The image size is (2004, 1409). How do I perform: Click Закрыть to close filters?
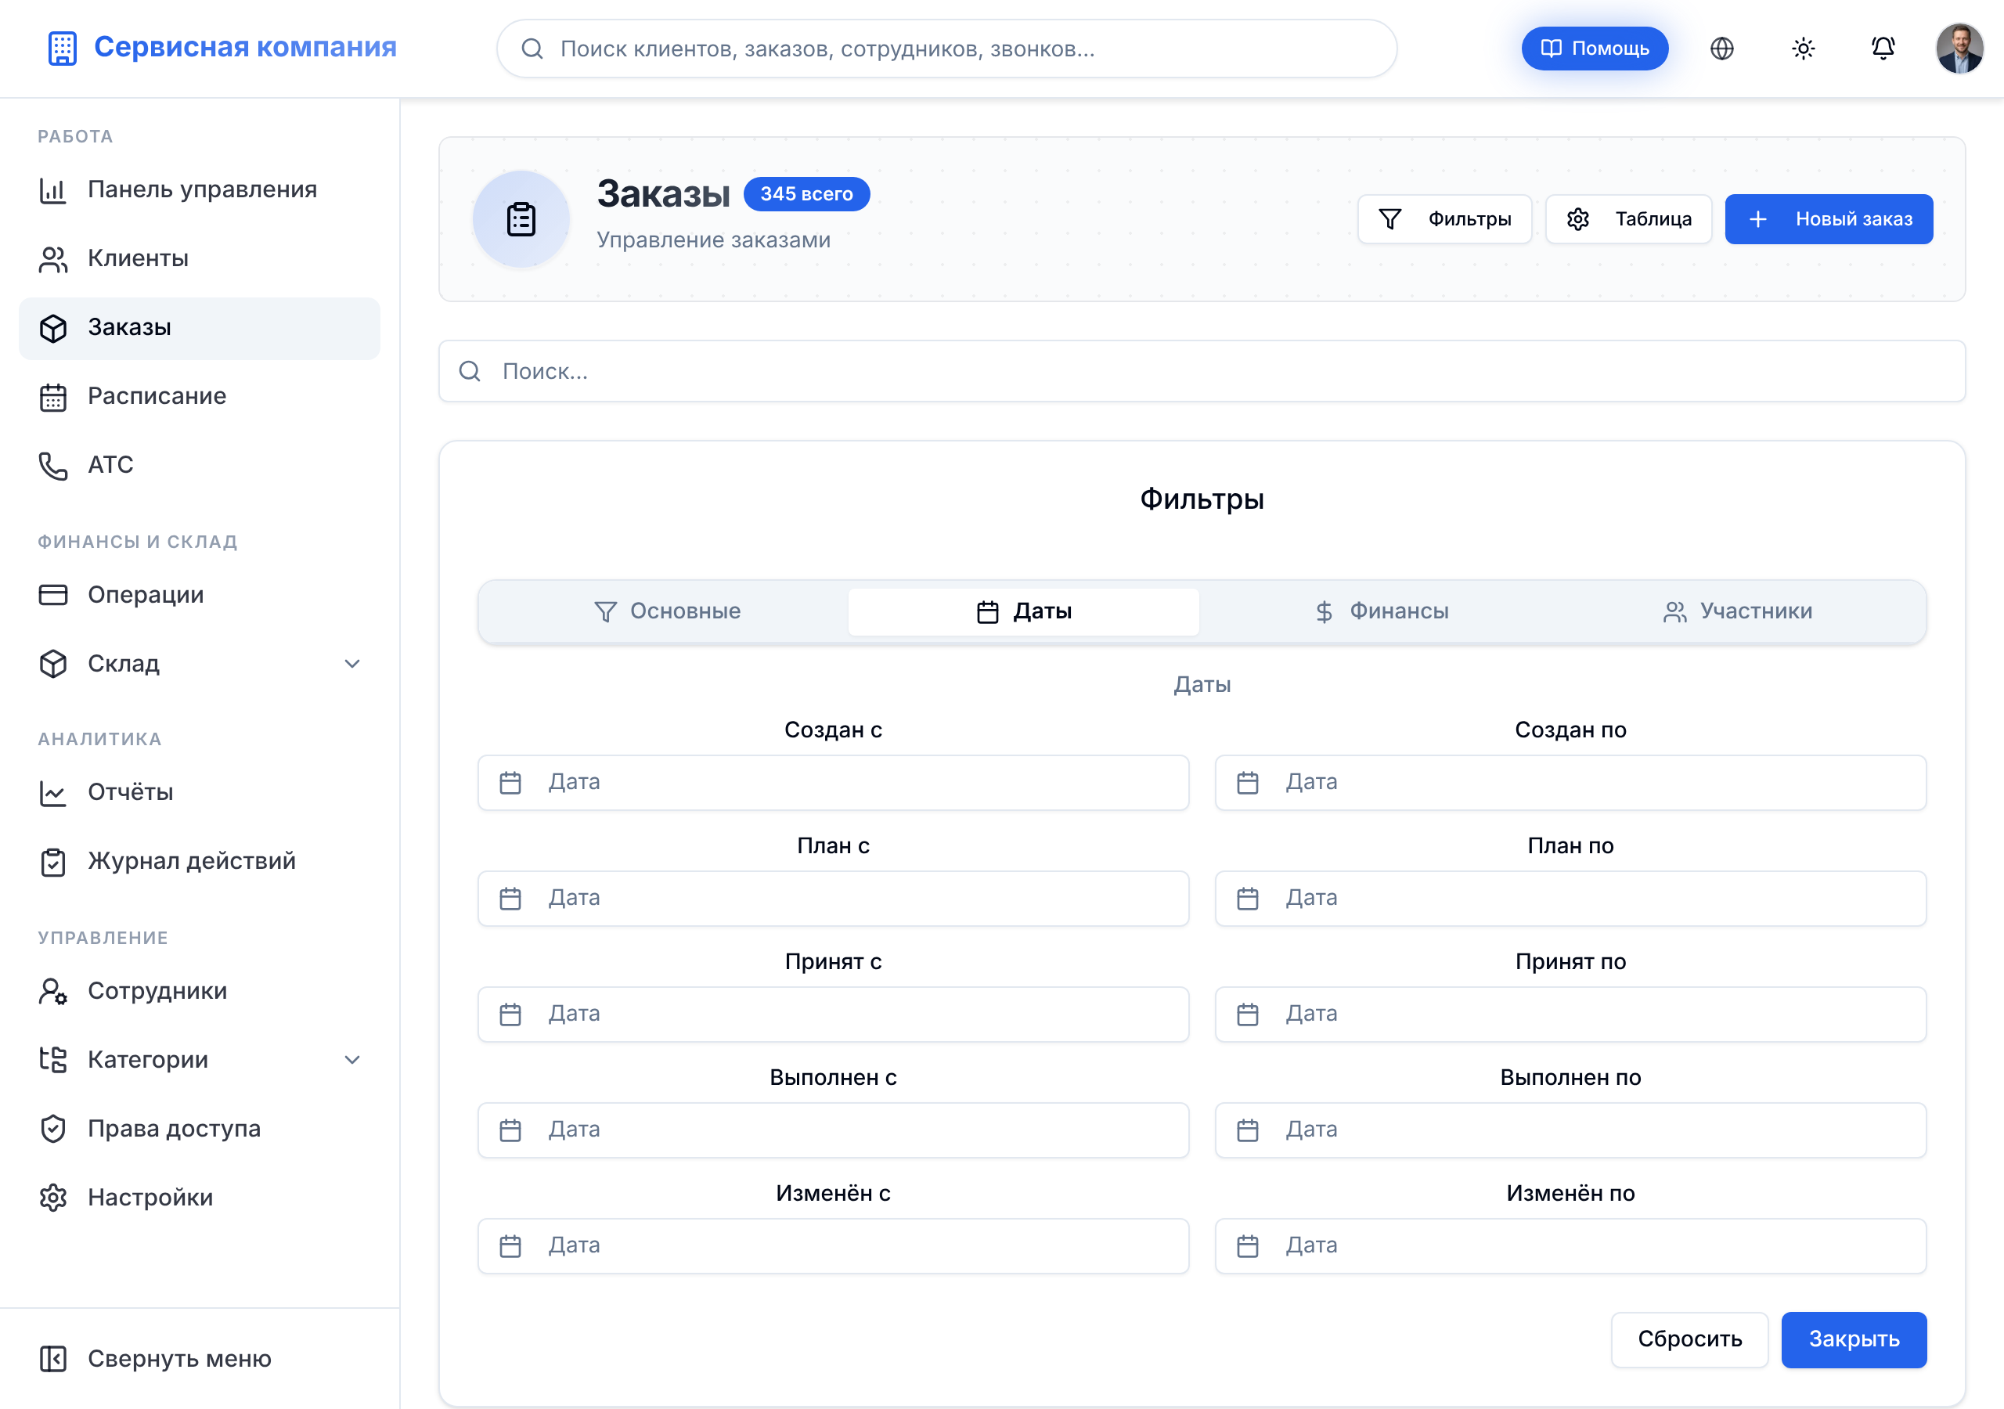(x=1854, y=1340)
